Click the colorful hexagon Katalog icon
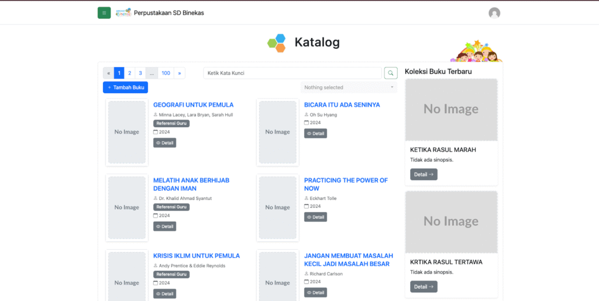Screen dimensions: 599x301 tap(277, 43)
